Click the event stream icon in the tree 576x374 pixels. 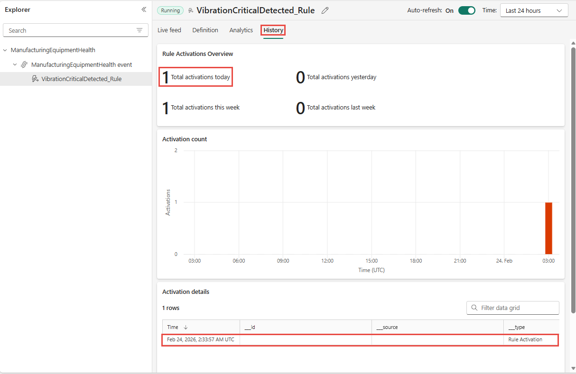point(25,64)
